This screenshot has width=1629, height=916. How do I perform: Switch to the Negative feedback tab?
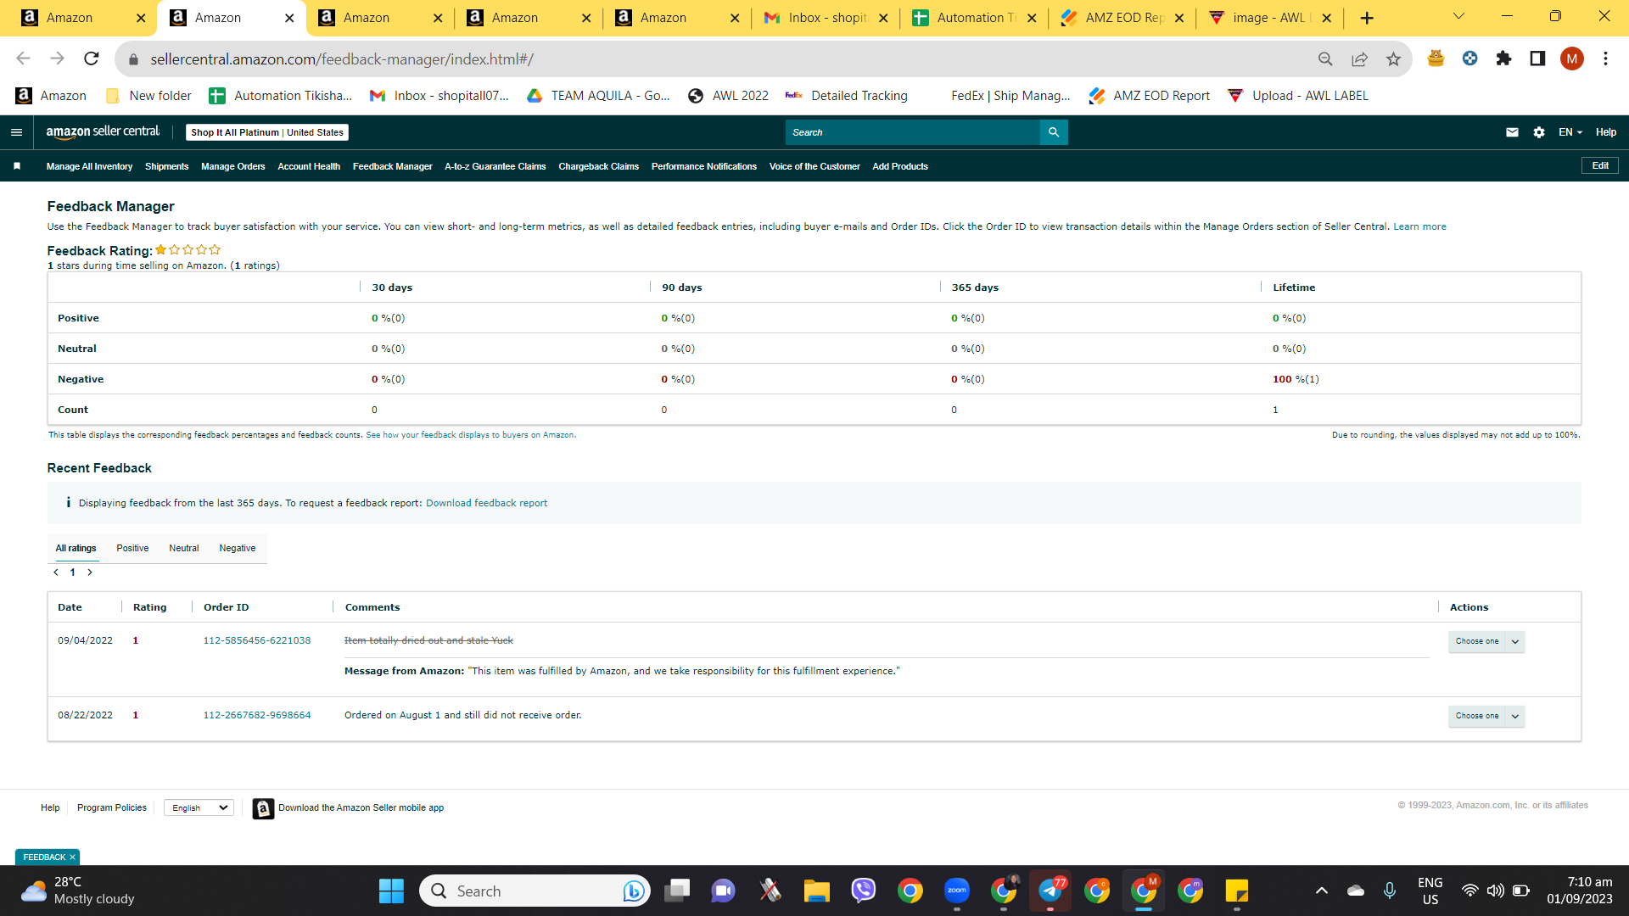pyautogui.click(x=238, y=548)
